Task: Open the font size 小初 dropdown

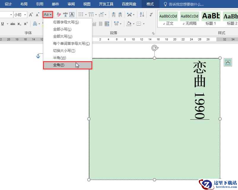Action: (x=25, y=15)
